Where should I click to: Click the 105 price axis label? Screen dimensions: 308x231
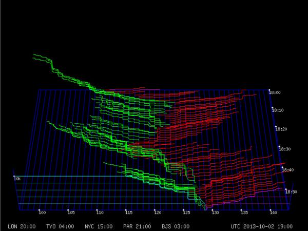point(71,213)
